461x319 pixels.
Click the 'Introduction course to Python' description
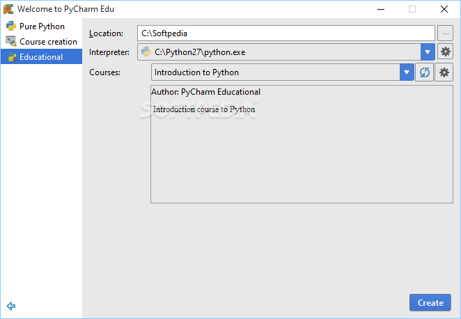click(204, 109)
